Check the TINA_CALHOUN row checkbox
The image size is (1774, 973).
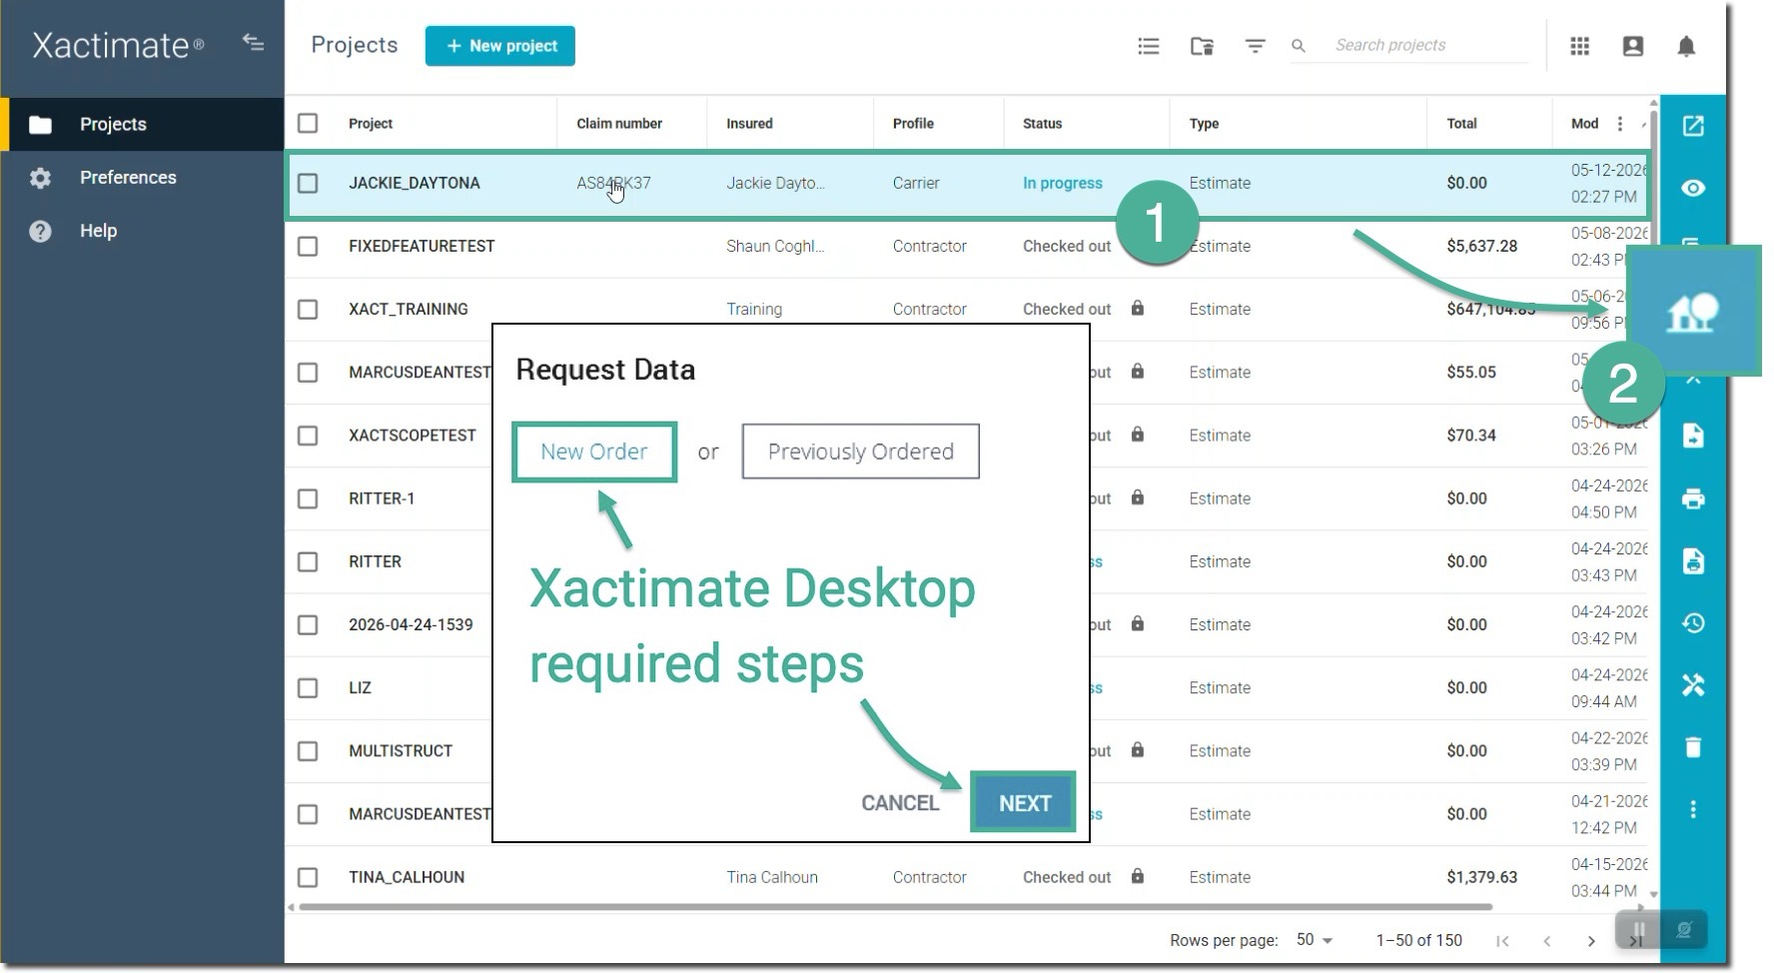[308, 877]
